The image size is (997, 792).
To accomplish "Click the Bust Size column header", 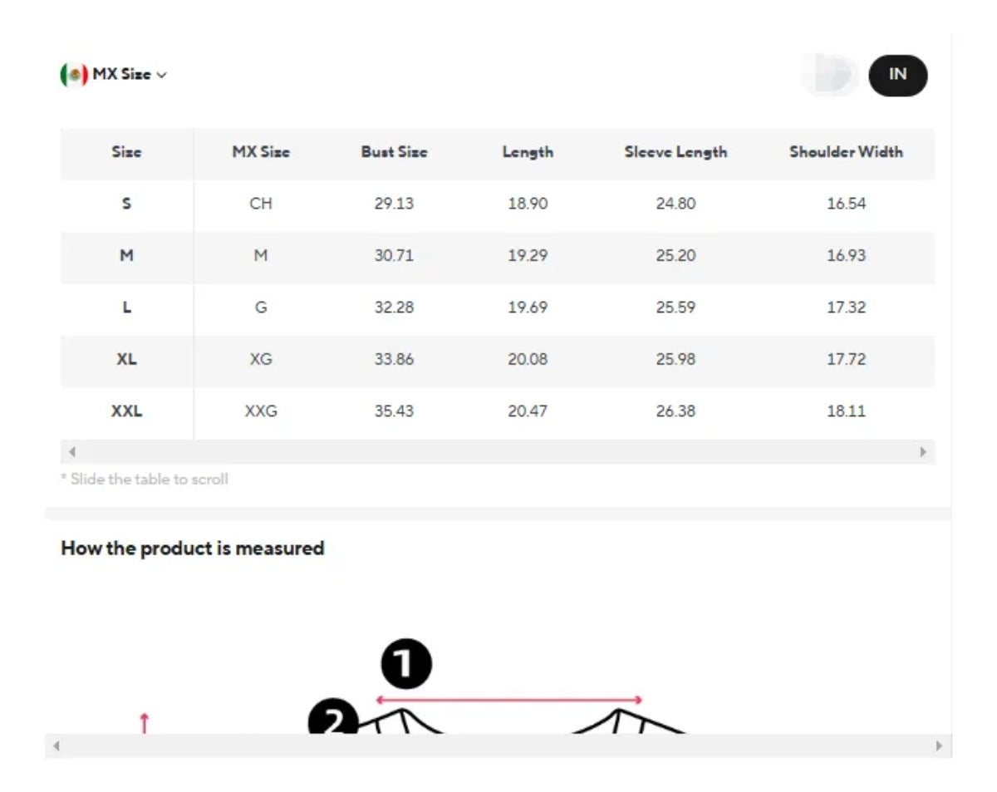I will 394,152.
